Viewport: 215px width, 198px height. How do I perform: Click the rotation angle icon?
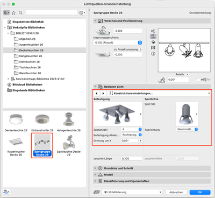(x=162, y=80)
